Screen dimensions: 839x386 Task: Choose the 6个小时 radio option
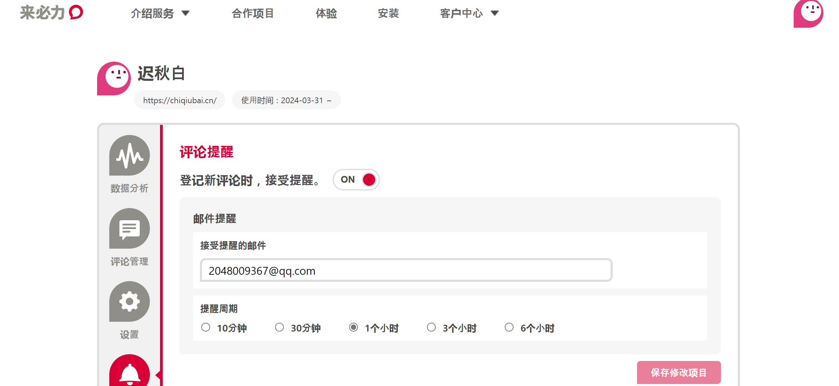click(509, 327)
